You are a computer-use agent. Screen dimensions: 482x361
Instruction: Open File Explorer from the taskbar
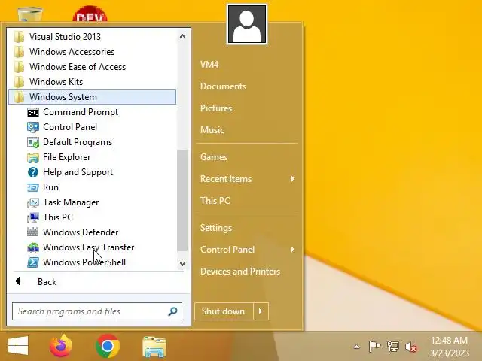pos(154,347)
